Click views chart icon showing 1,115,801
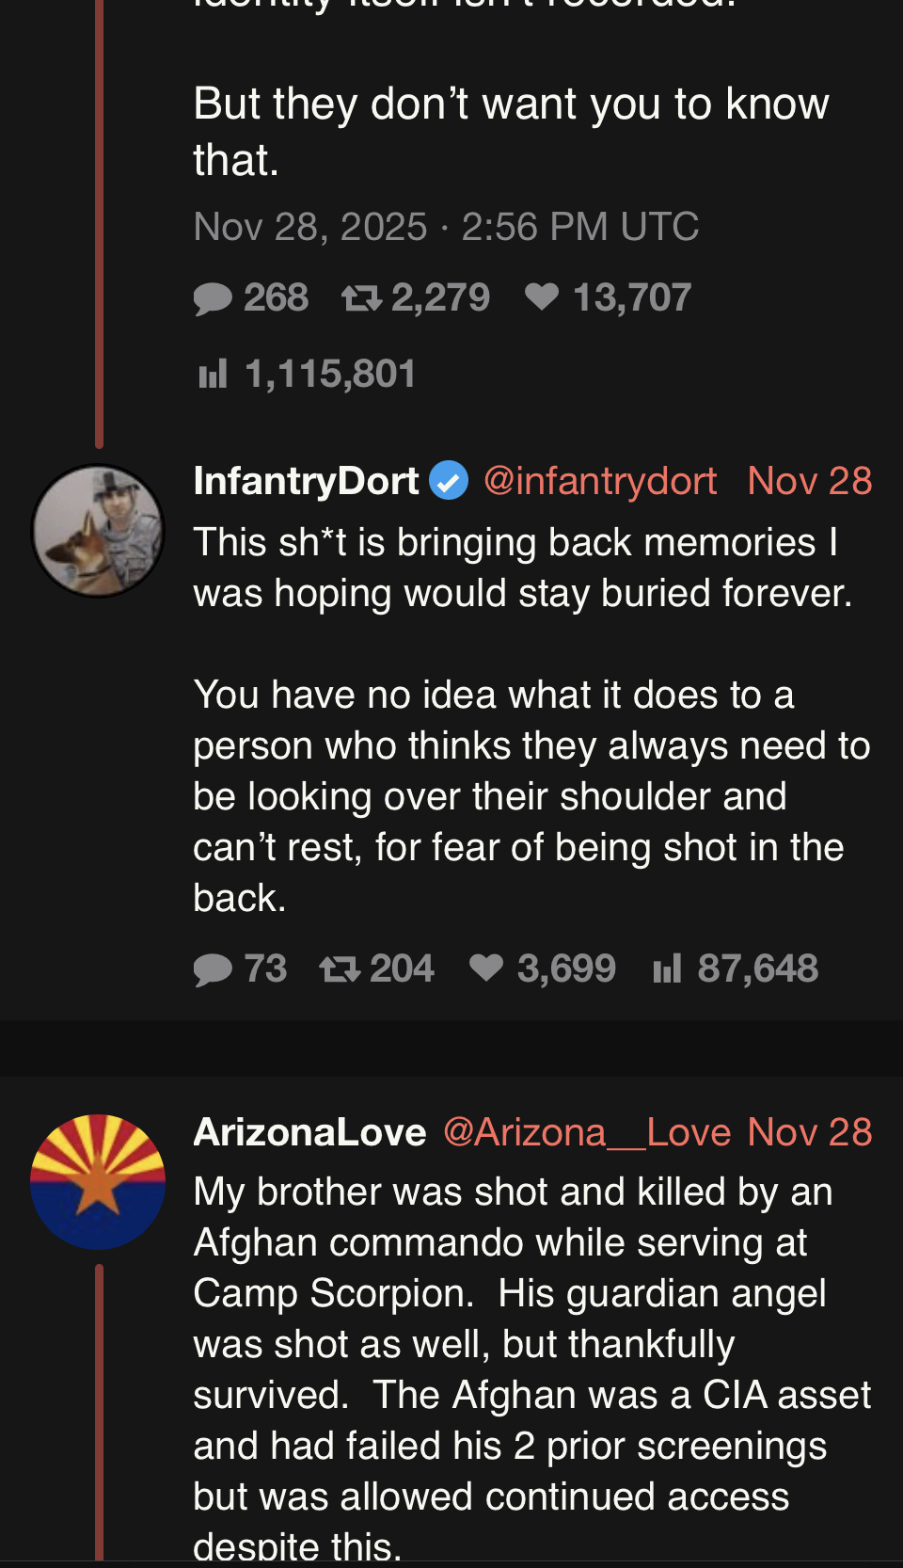Viewport: 903px width, 1568px height. pos(213,375)
